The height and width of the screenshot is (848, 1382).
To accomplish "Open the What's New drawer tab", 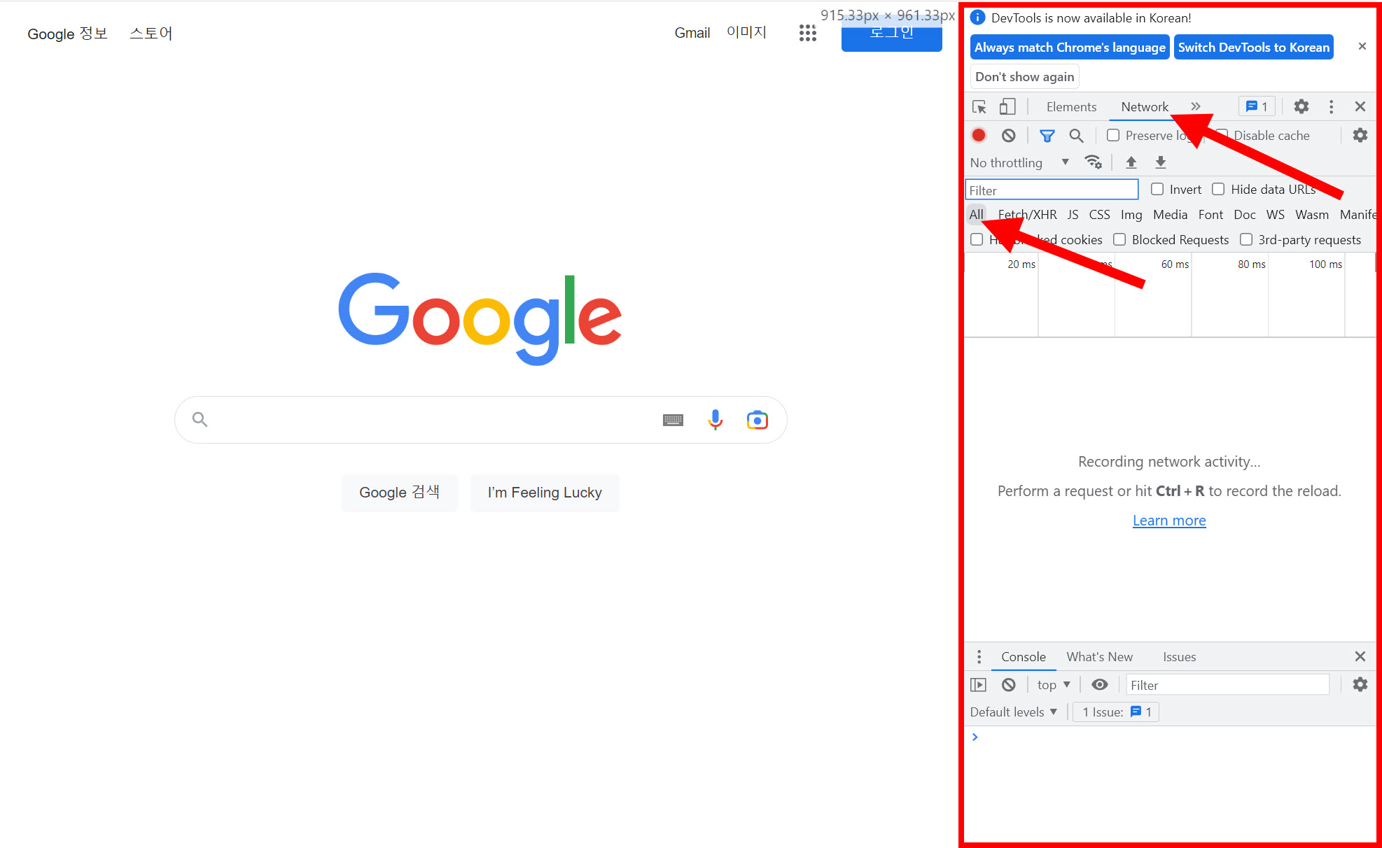I will [1099, 657].
